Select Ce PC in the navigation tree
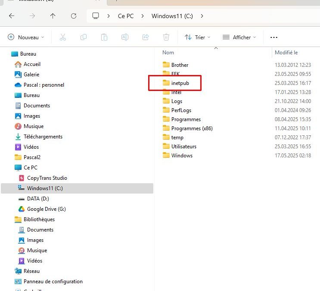 click(x=31, y=168)
